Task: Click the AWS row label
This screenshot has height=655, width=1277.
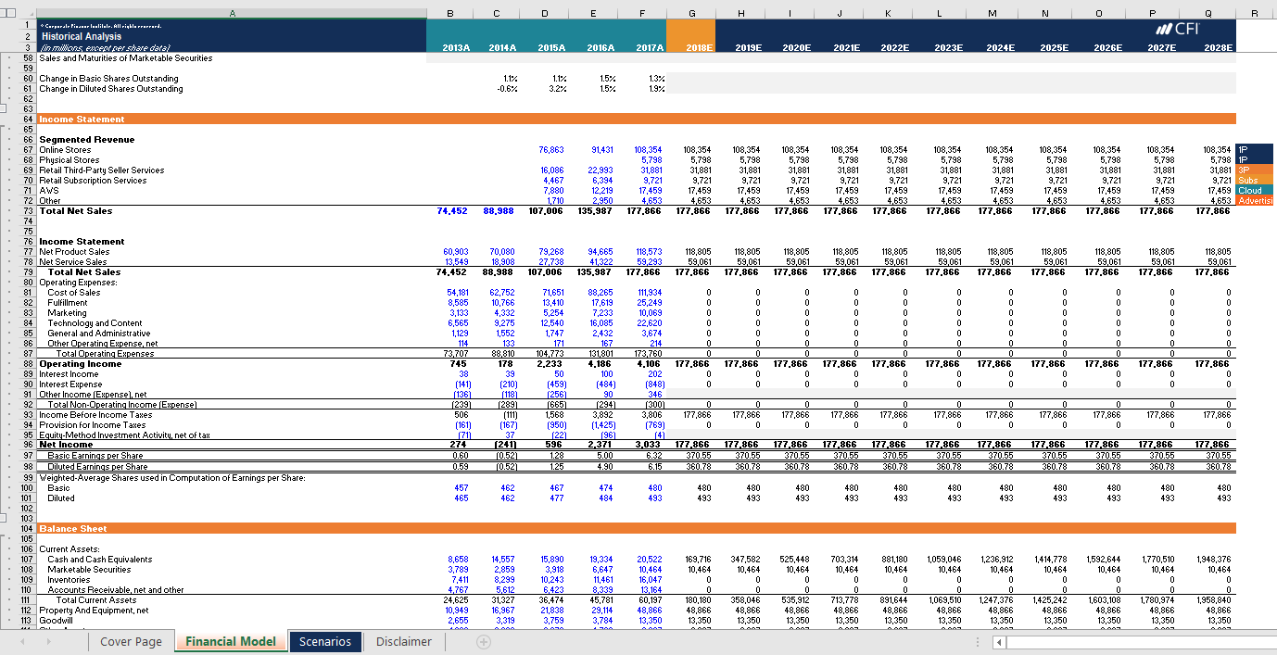Action: [47, 190]
